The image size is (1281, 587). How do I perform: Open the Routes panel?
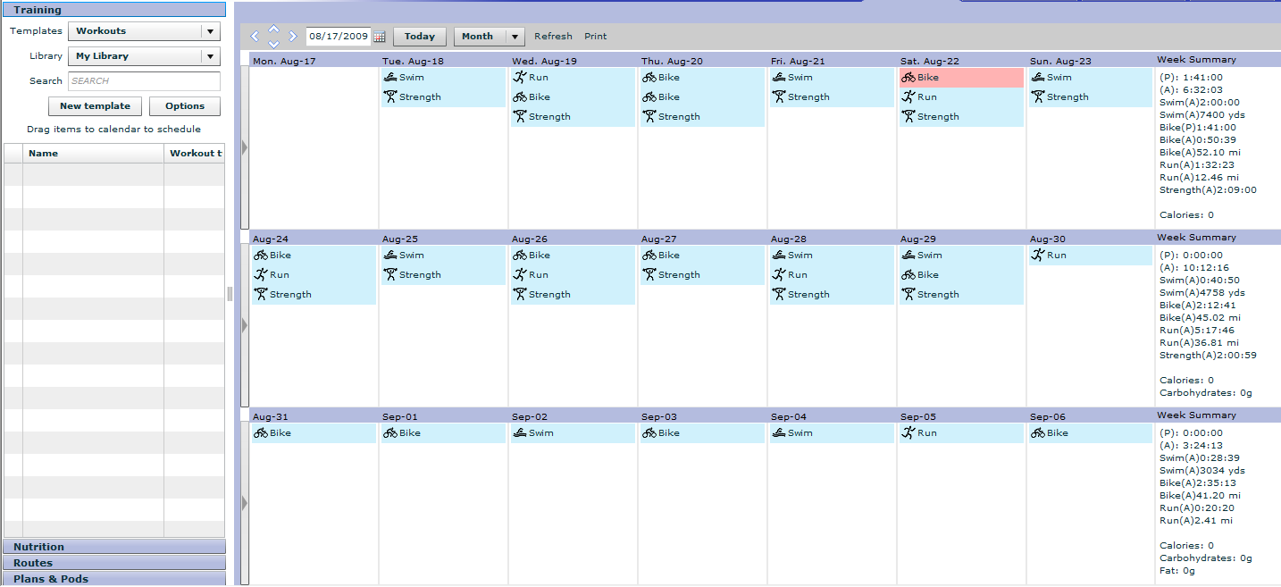point(114,563)
